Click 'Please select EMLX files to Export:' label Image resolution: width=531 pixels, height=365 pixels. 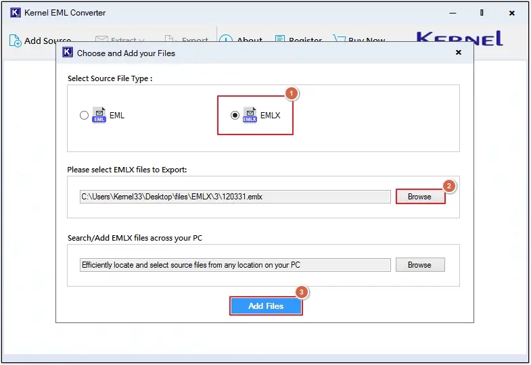[x=127, y=170]
